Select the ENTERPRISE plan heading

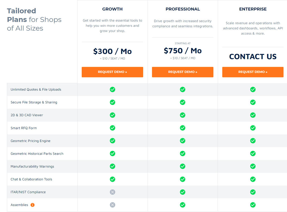253,9
